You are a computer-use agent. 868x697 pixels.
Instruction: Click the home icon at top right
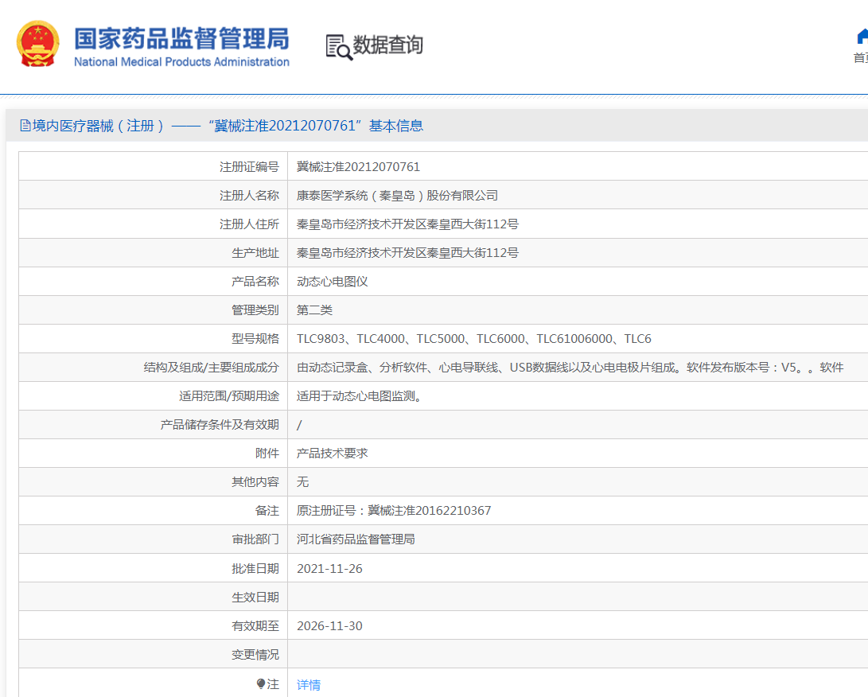click(x=862, y=37)
